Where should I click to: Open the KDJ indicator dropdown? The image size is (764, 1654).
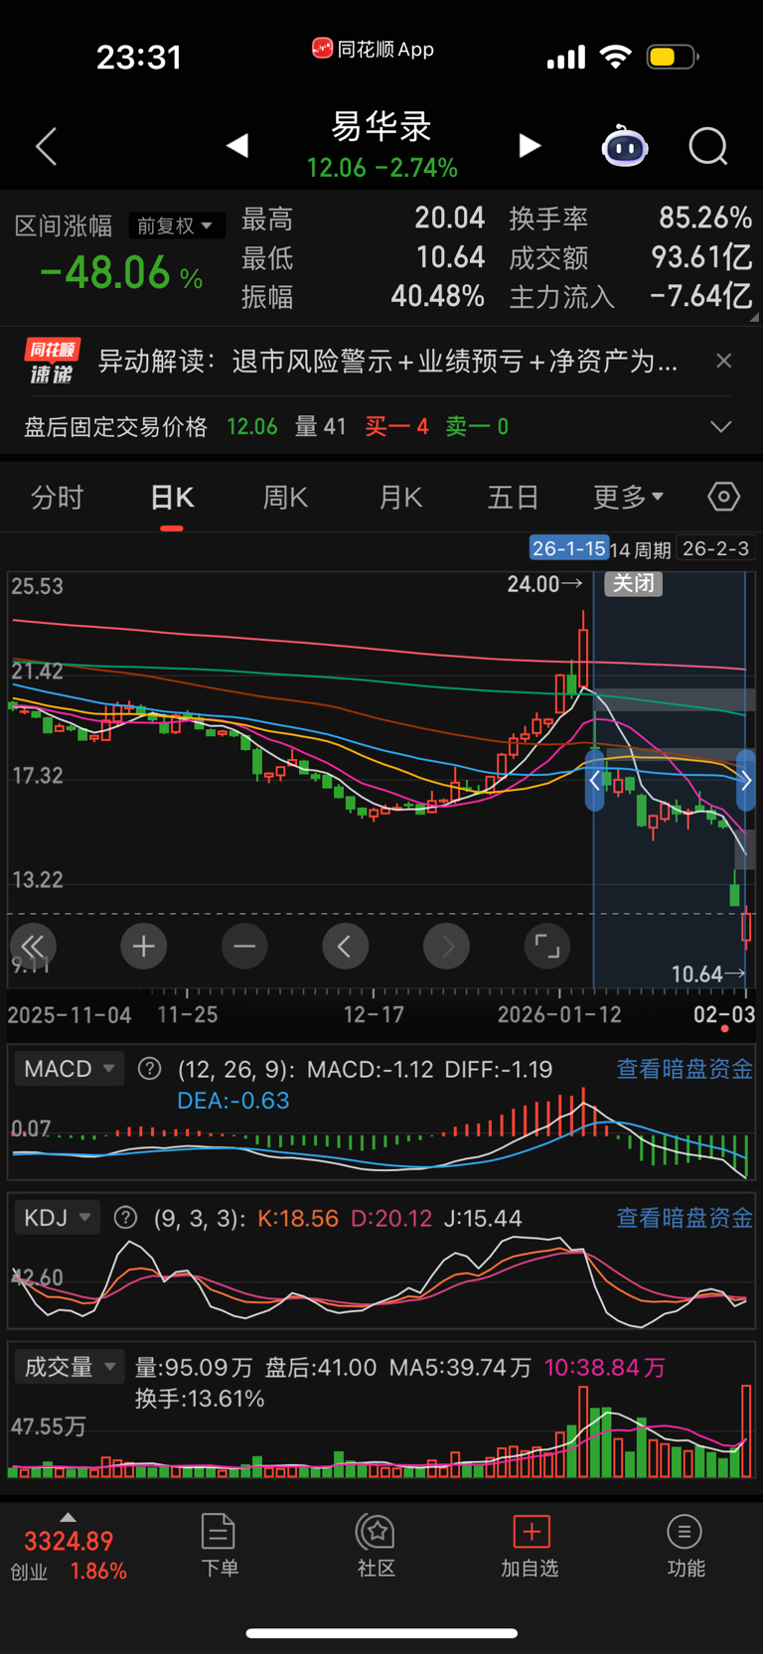click(x=58, y=1218)
